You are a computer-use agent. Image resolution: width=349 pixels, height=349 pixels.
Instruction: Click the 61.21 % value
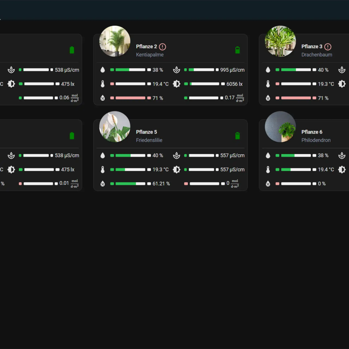click(x=161, y=184)
